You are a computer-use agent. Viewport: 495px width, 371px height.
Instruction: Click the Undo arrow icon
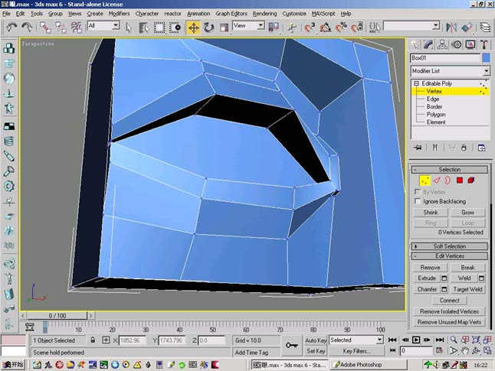tap(11, 28)
